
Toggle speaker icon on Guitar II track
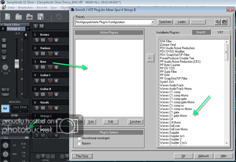[x=56, y=95]
